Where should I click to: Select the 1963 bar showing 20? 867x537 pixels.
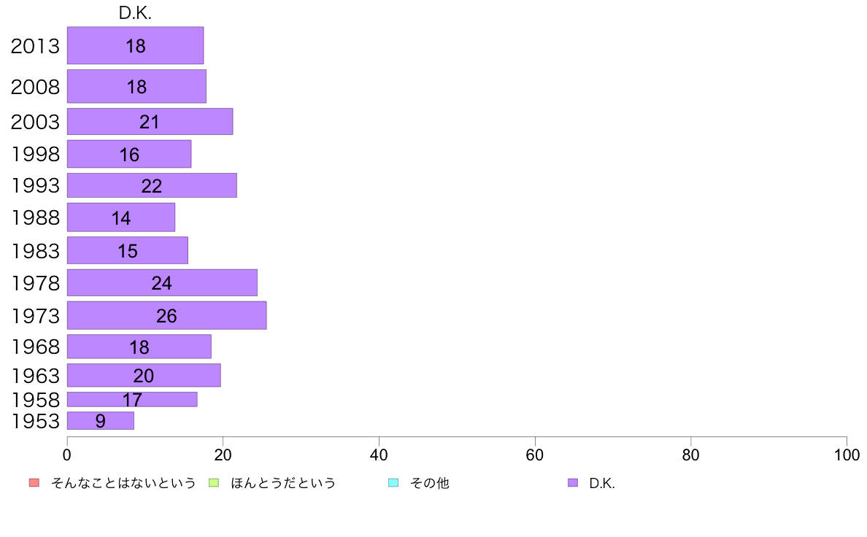coord(144,375)
